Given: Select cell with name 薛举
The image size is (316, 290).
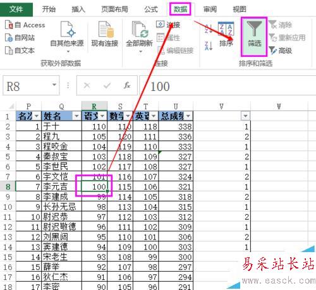Looking at the screenshot, I should coord(61,267).
